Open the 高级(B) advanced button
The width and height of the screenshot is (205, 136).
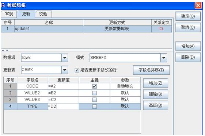click(x=156, y=105)
